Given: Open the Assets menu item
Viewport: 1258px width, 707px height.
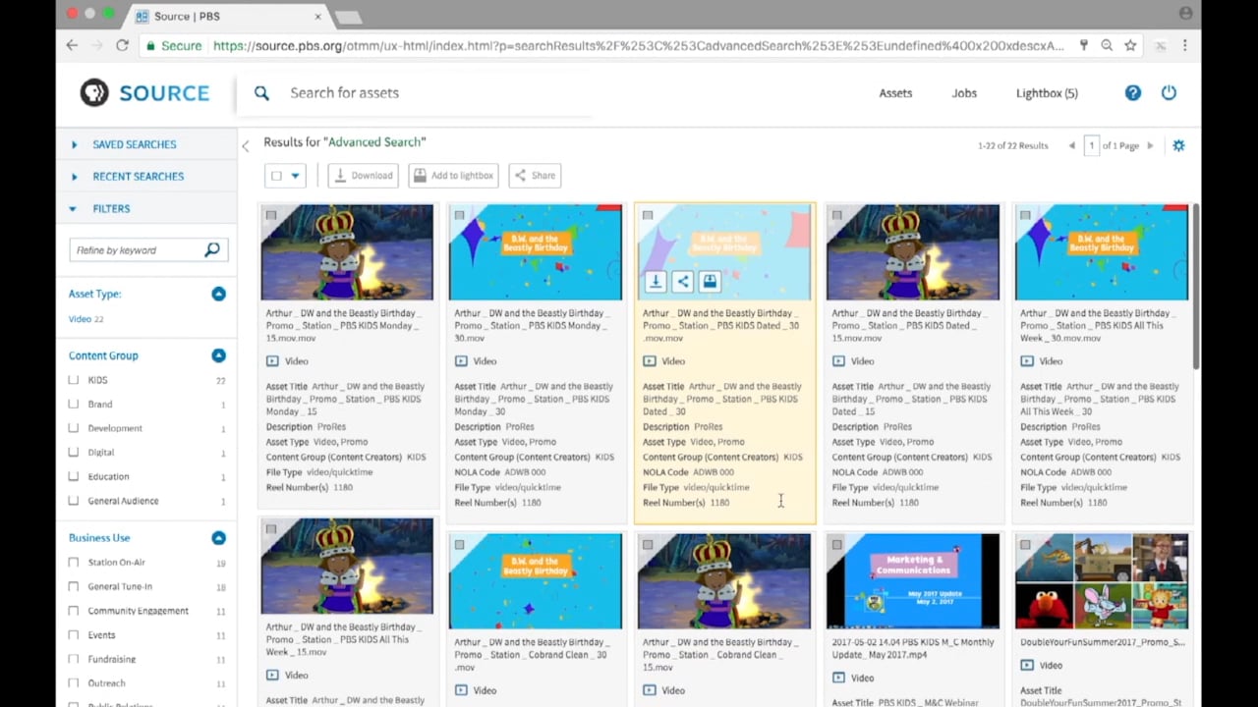Looking at the screenshot, I should pos(895,93).
